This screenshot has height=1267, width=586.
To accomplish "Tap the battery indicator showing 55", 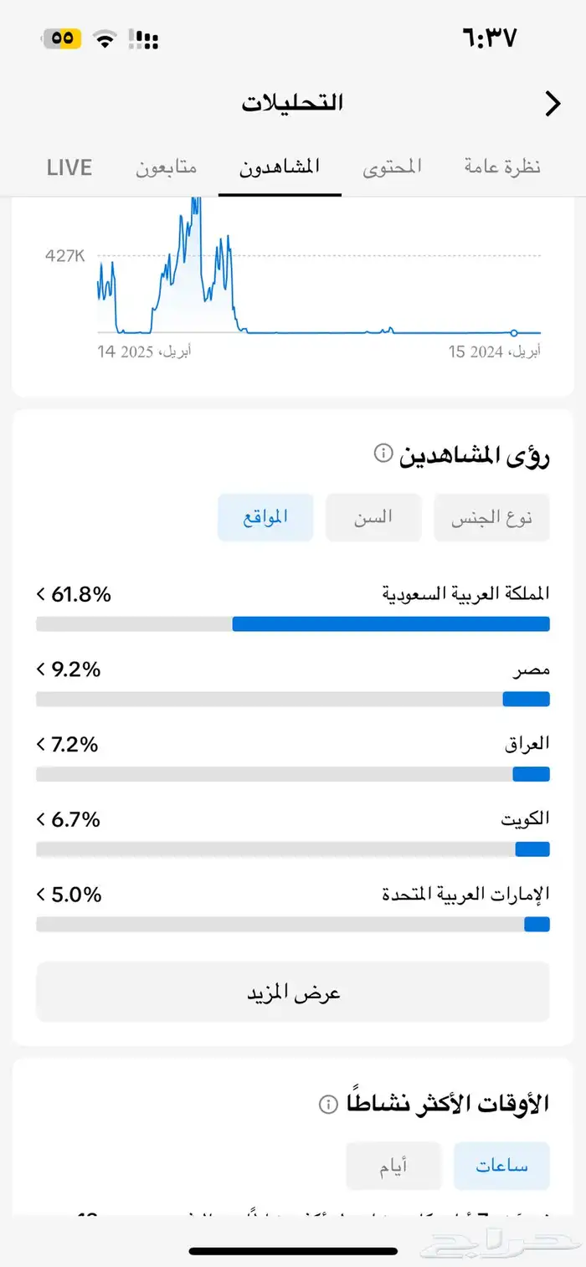I will [59, 38].
